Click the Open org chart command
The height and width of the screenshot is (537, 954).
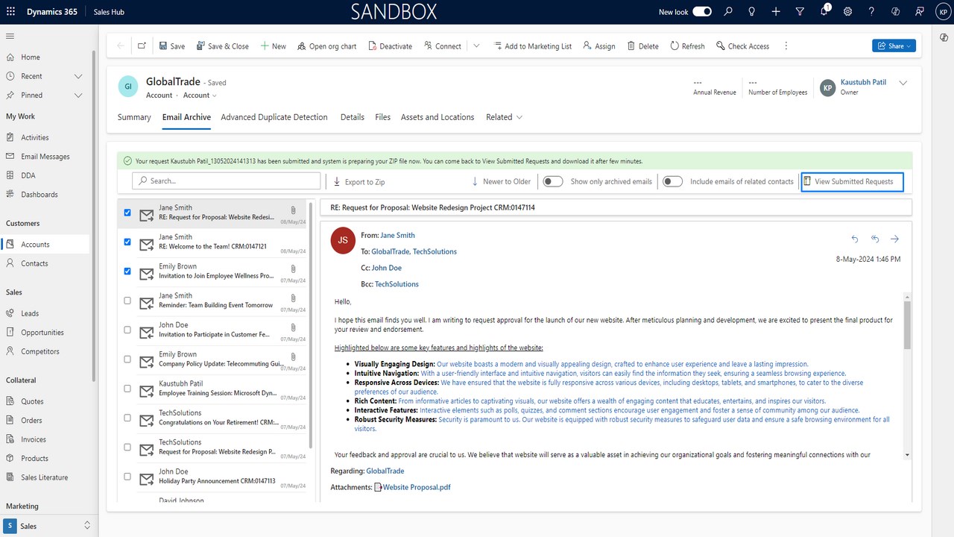point(326,45)
